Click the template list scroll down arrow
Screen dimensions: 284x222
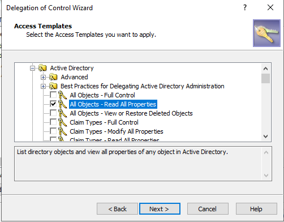[266, 136]
